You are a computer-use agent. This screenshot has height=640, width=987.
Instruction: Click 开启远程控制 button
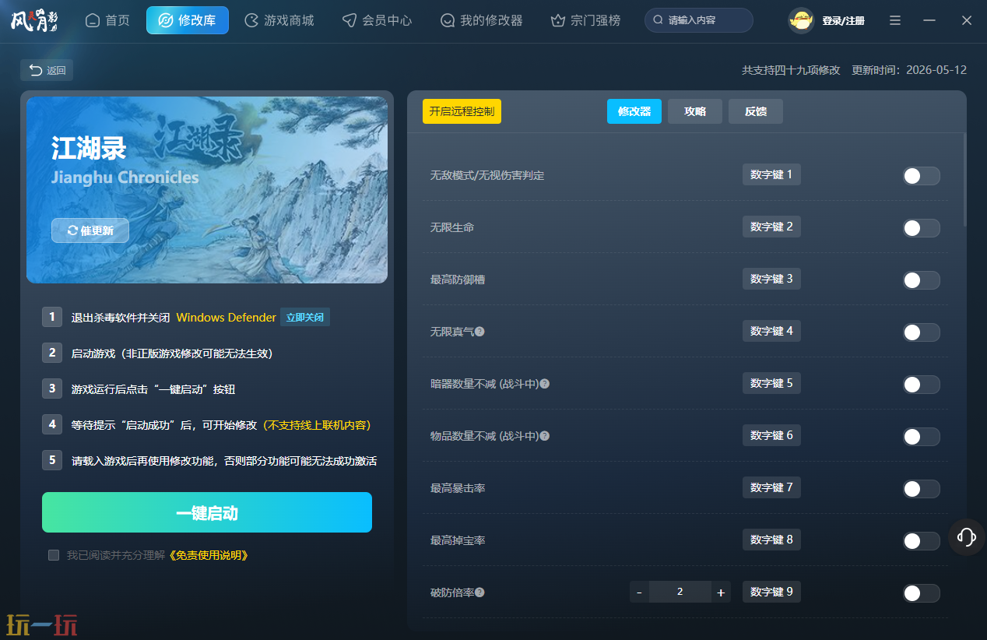[x=462, y=111]
